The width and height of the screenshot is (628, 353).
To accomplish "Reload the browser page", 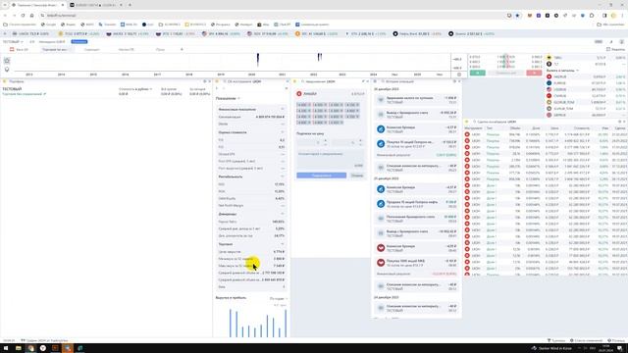I will [x=23, y=16].
